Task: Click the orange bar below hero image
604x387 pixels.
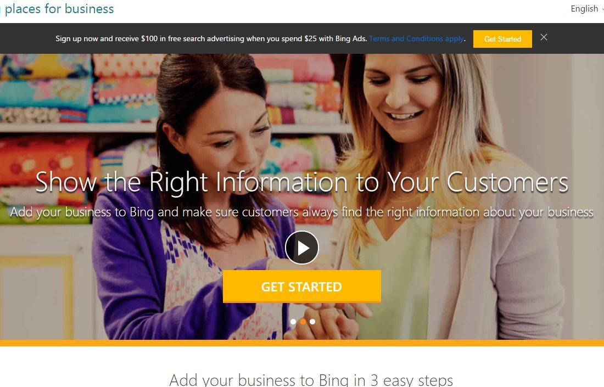Action: tap(302, 343)
